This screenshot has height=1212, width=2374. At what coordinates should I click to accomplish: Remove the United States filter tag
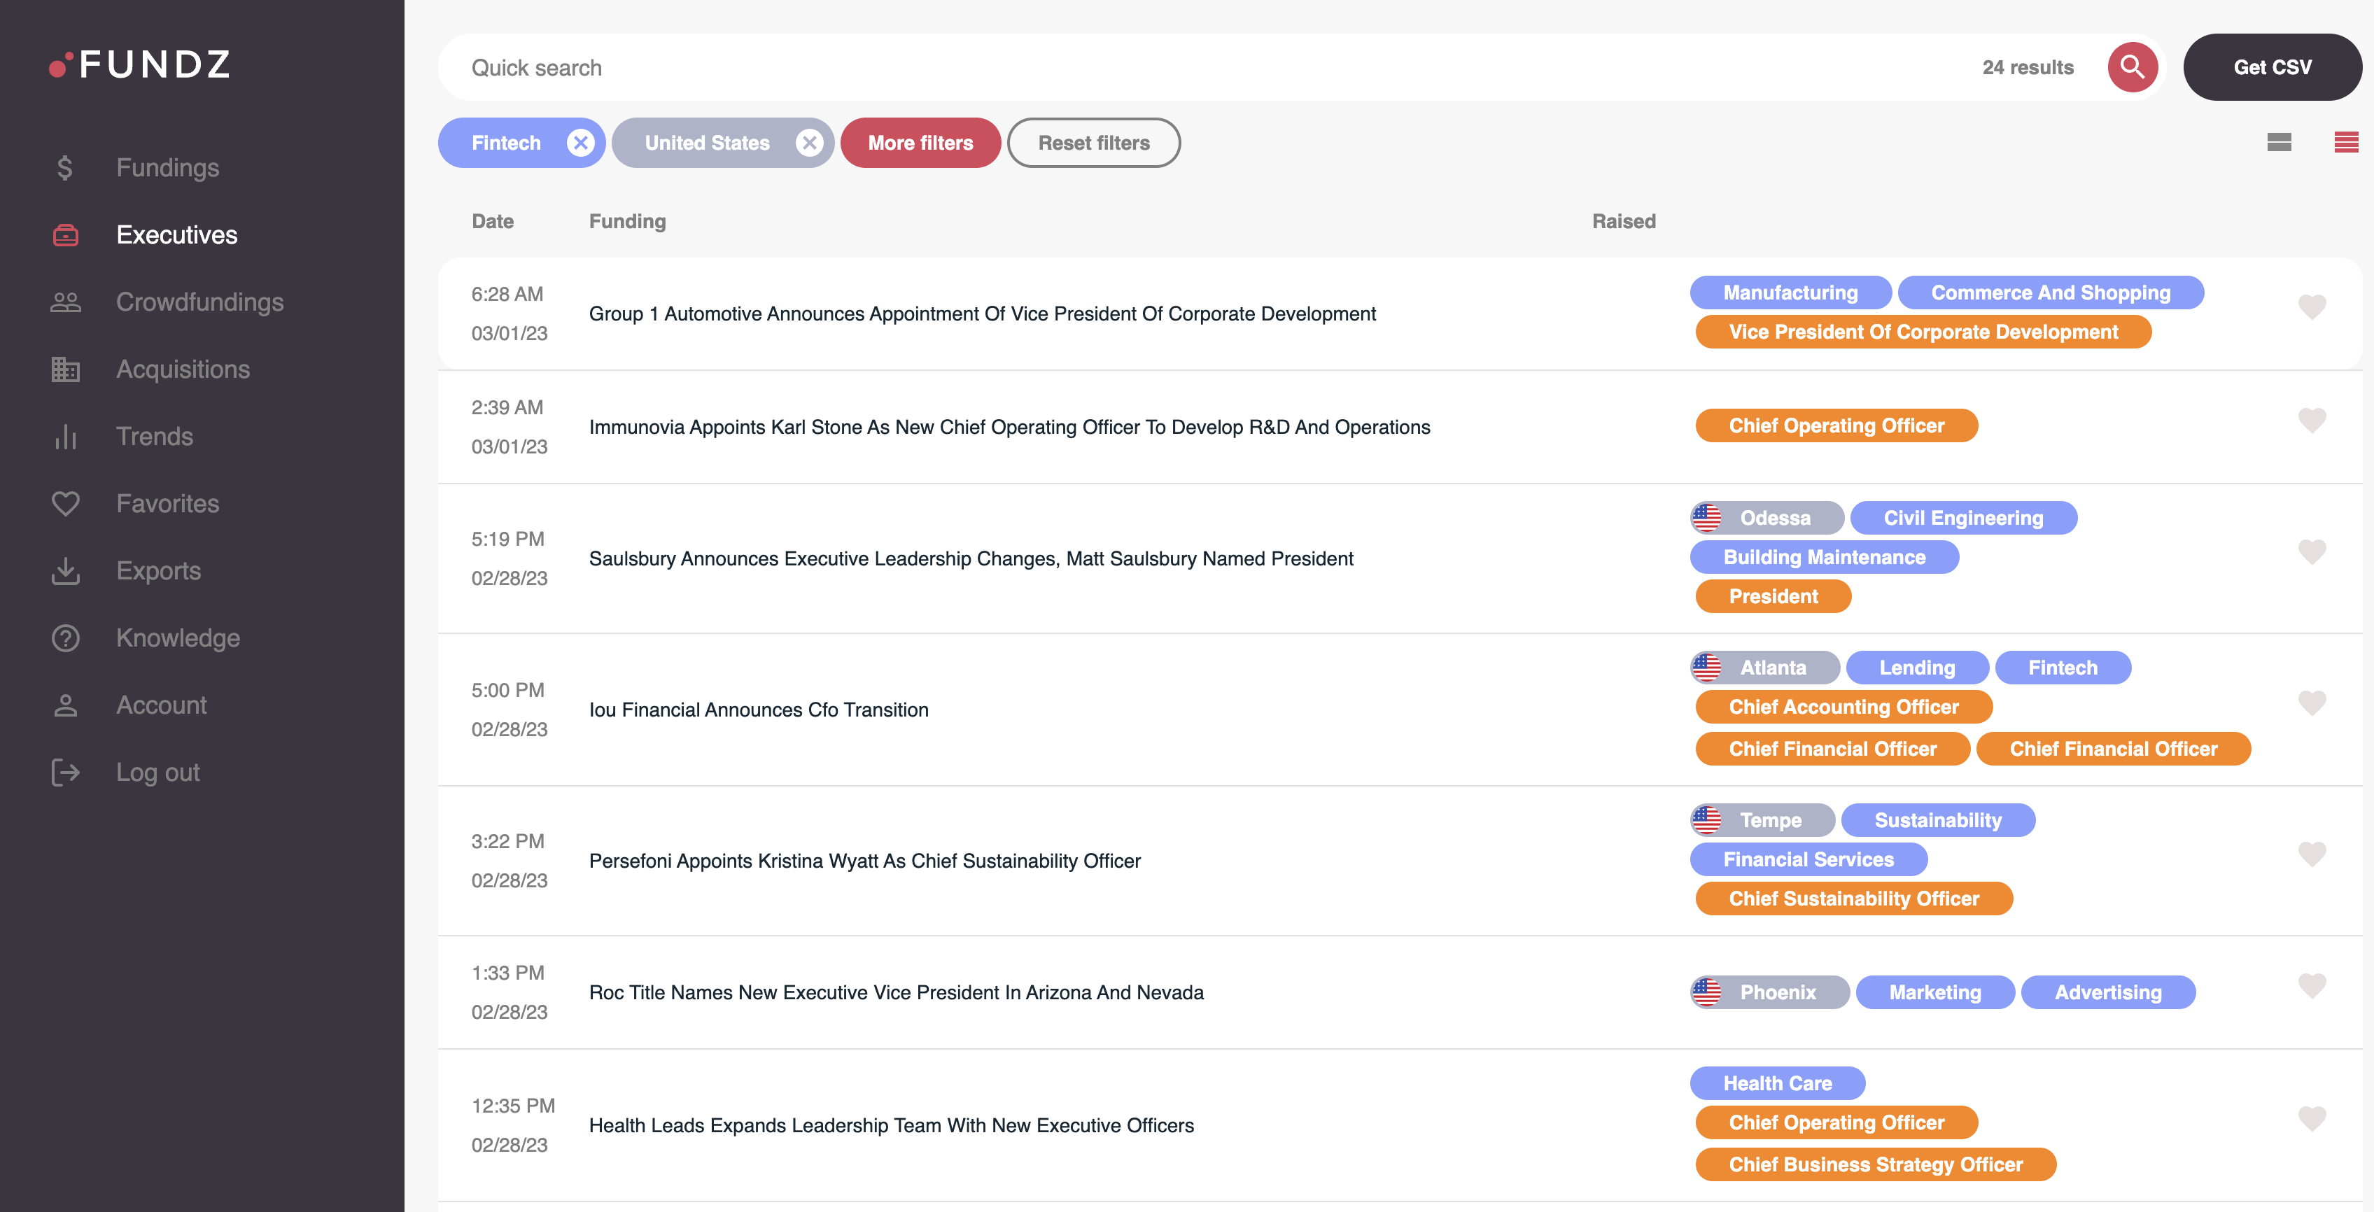[810, 142]
